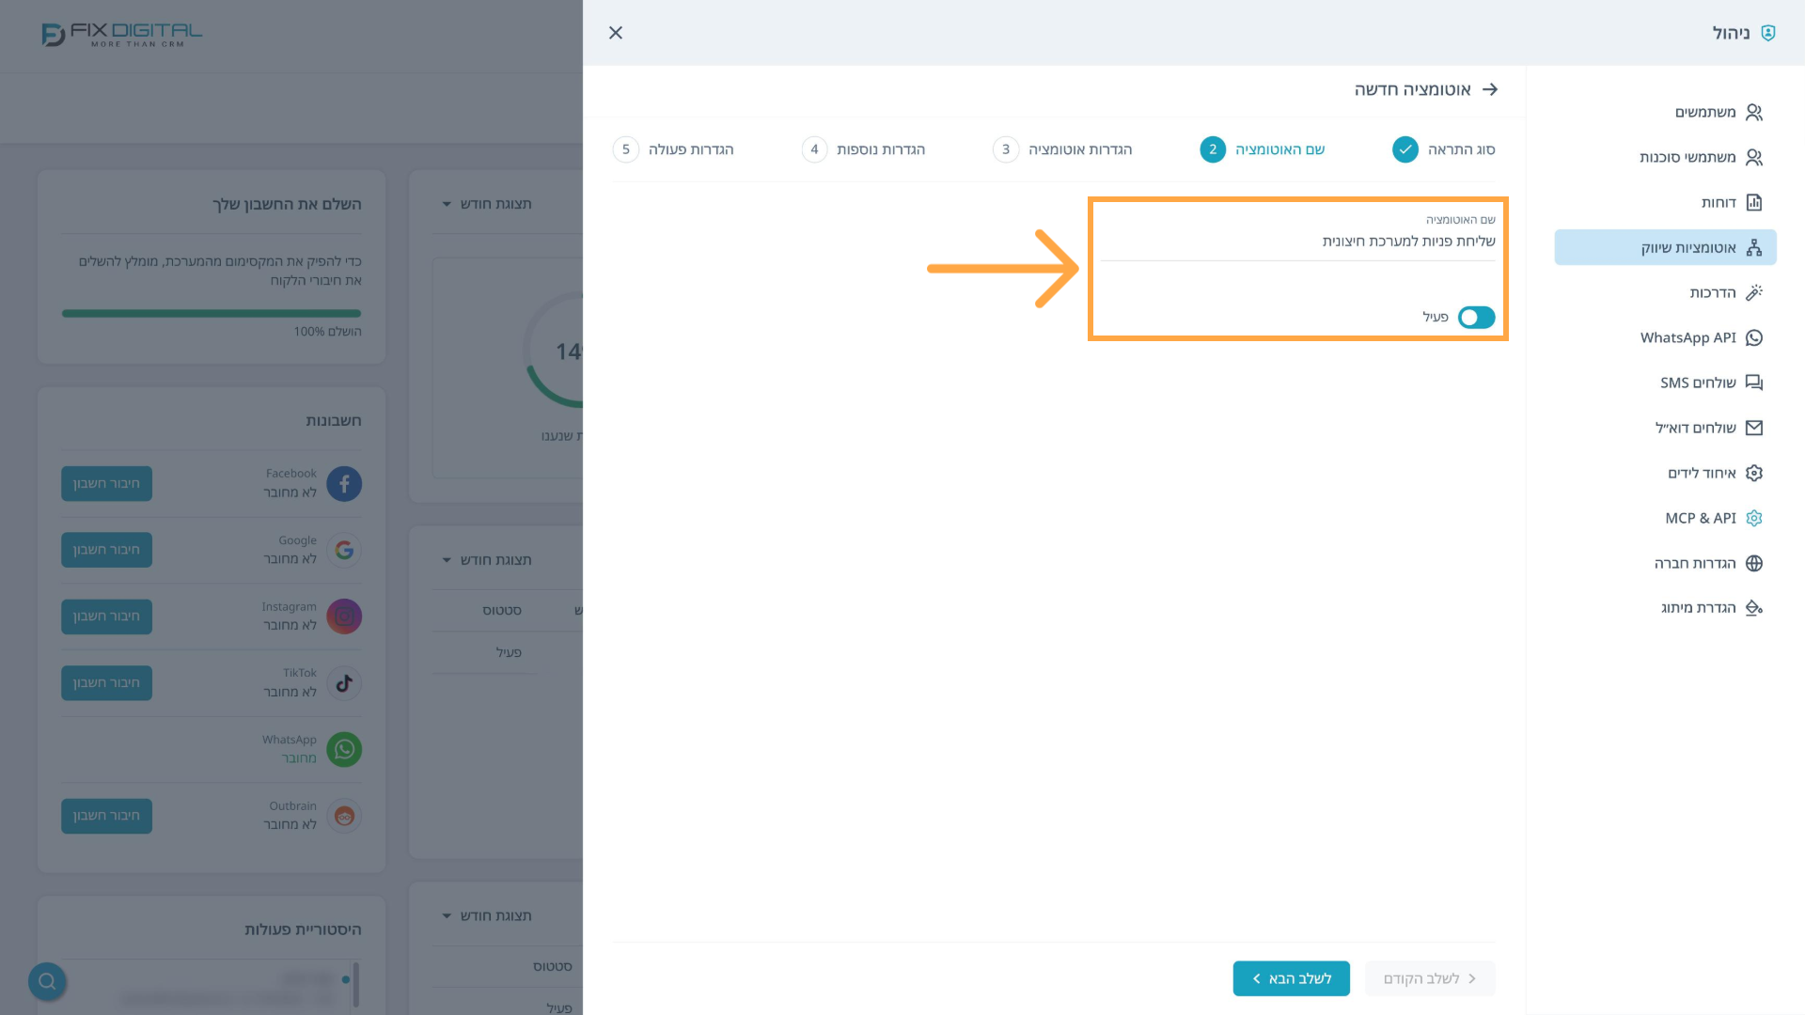Open WhatsApp API menu item
The width and height of the screenshot is (1805, 1015).
pyautogui.click(x=1666, y=338)
